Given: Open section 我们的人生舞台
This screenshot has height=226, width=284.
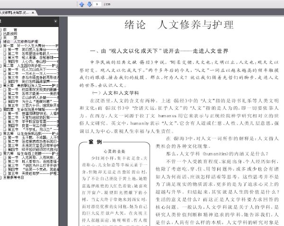Looking at the screenshot, I should pyautogui.click(x=33, y=49).
